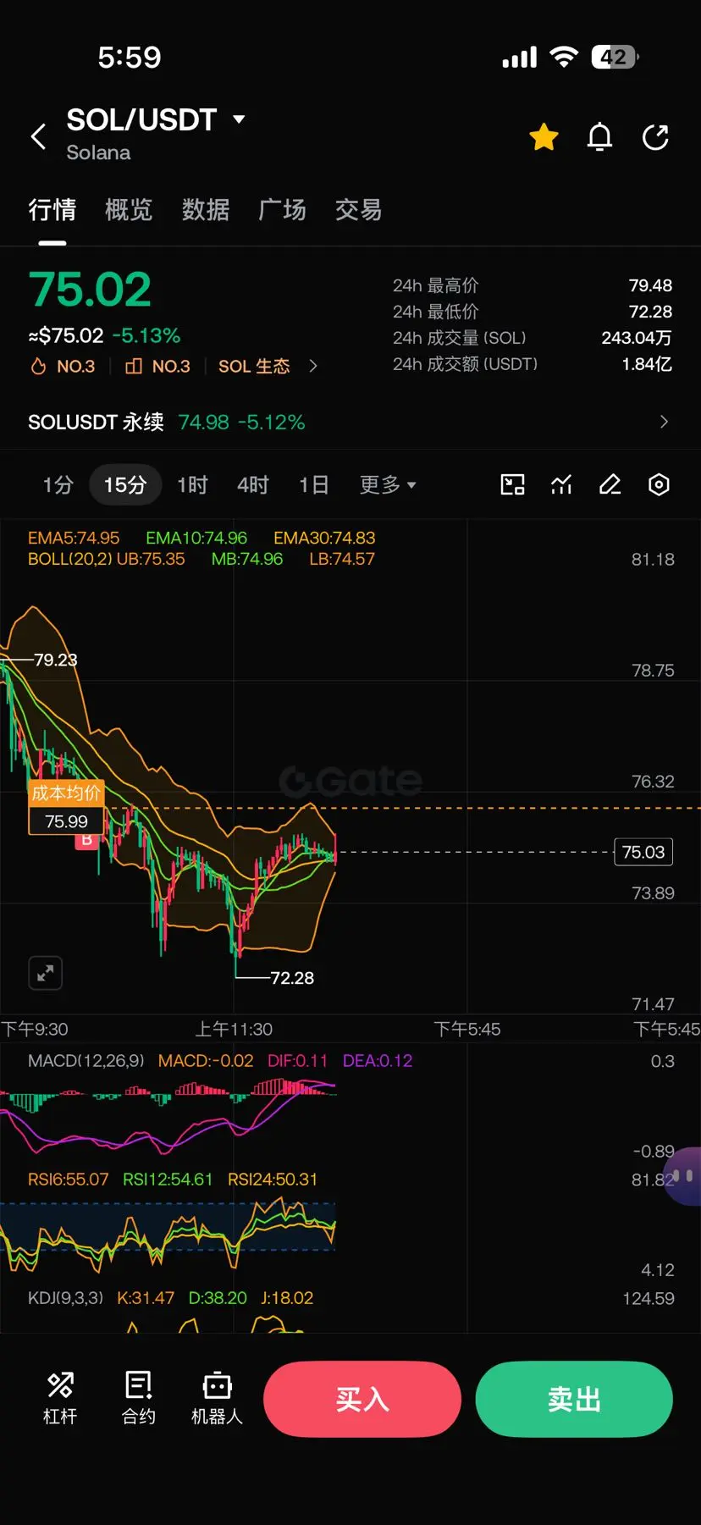Screen dimensions: 701x1525
Task: Open SOLUSDT 永续 contract row
Action: tap(350, 422)
